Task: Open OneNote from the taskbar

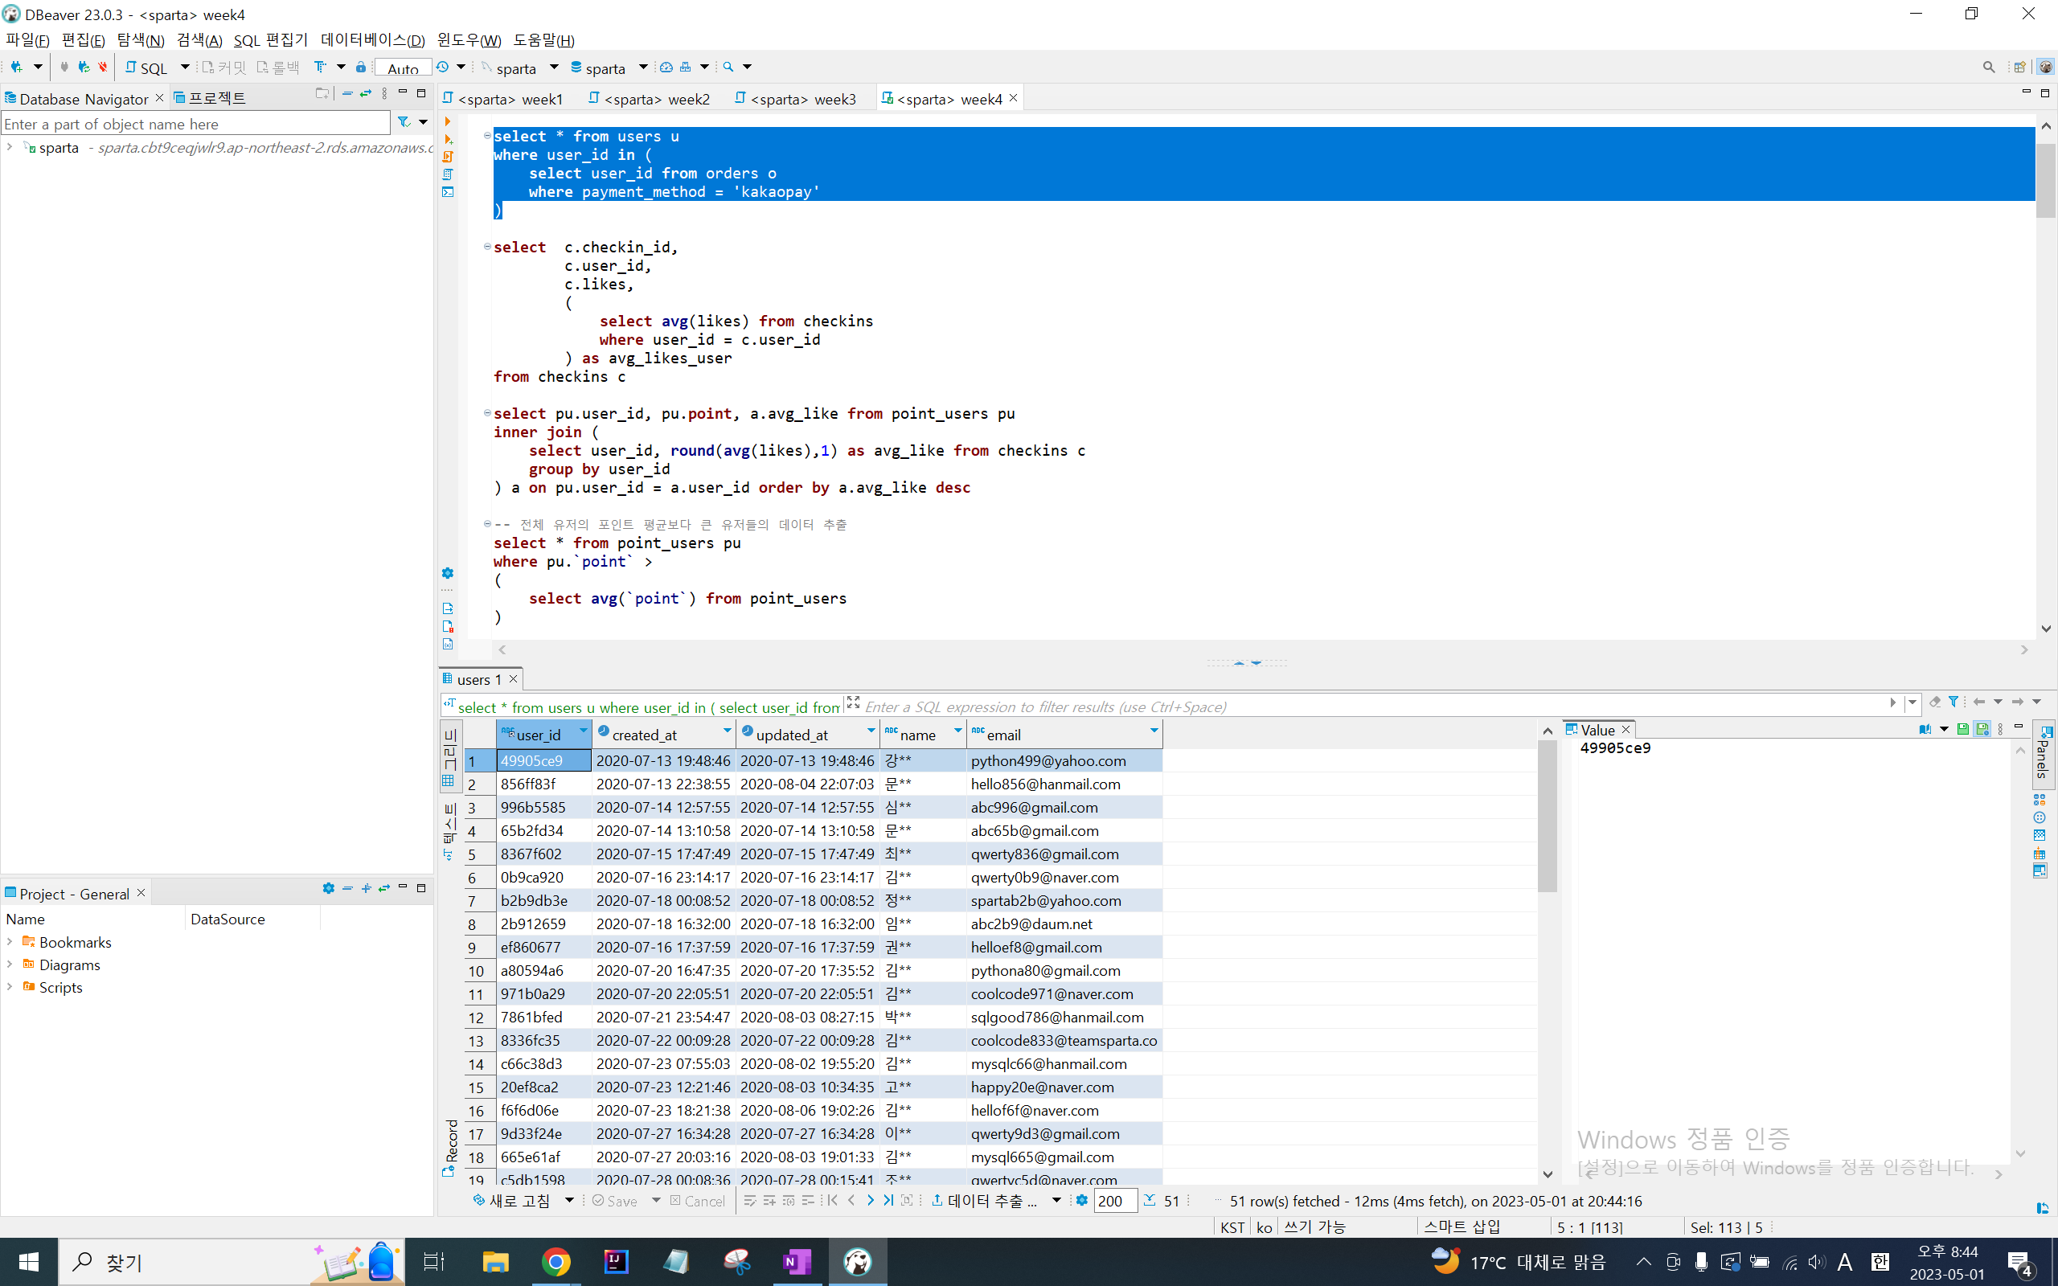Action: 797,1261
